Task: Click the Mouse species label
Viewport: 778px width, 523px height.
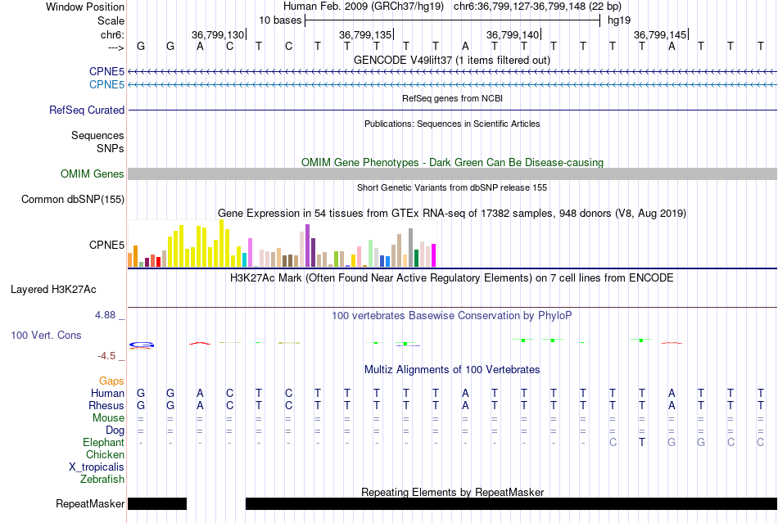Action: [x=108, y=418]
